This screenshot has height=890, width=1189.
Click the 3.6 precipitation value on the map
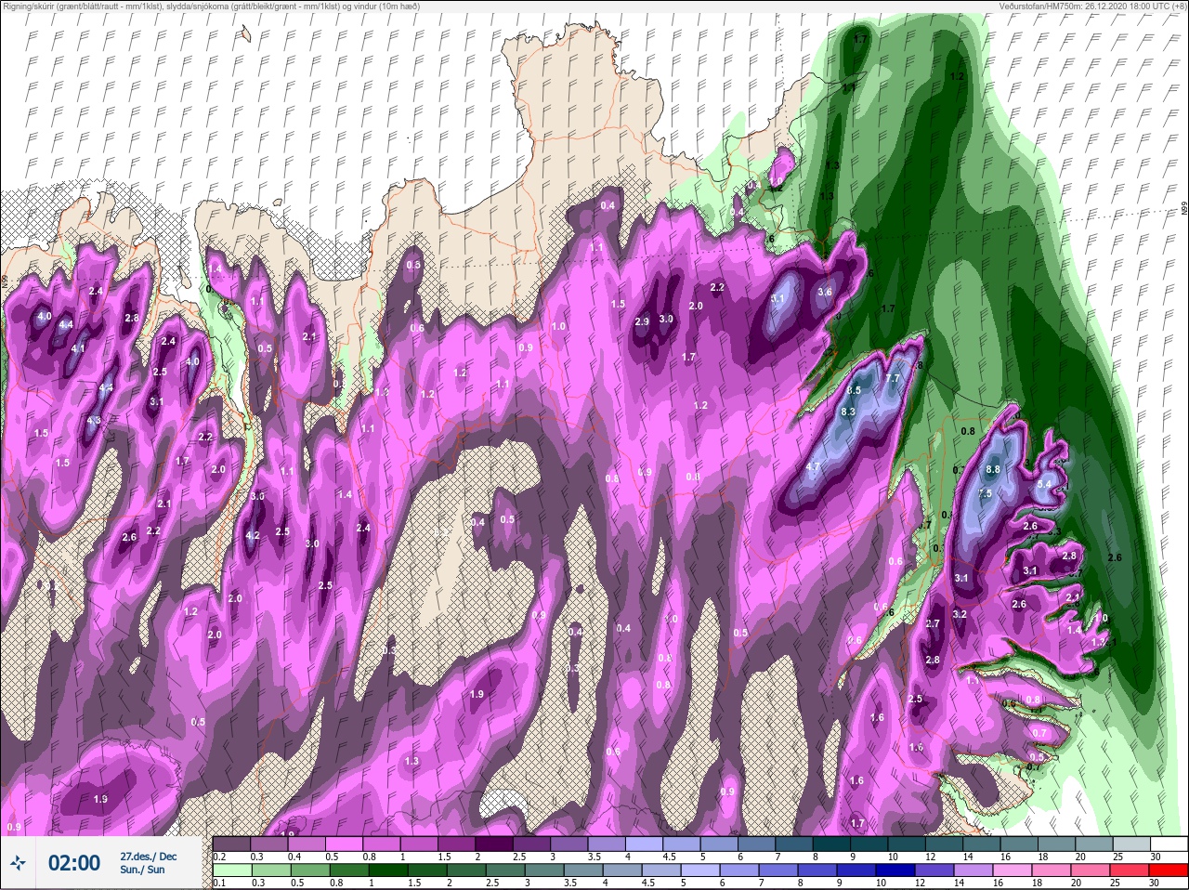tap(824, 292)
